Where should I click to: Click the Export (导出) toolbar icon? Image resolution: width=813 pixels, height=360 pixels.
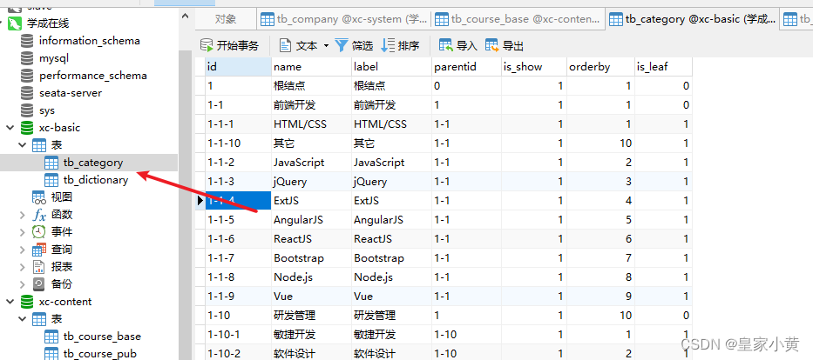(492, 45)
